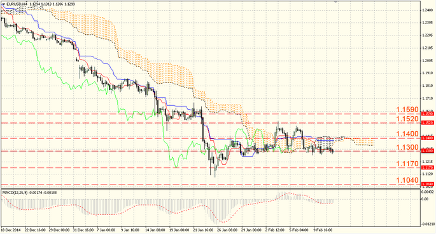
Task: Click the 31 Dec 16:00 time label
Action: click(x=83, y=230)
